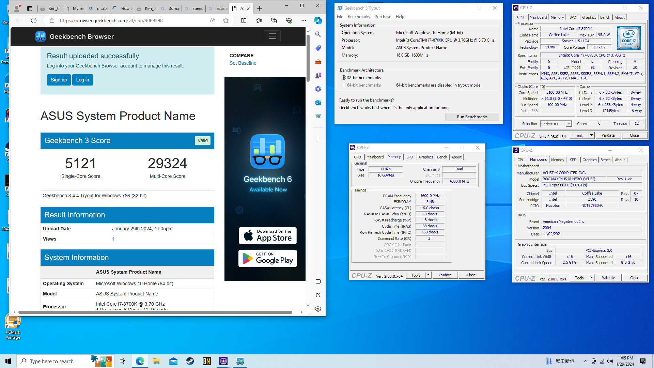
Task: Click the Edge back arrow icon
Action: (x=18, y=20)
